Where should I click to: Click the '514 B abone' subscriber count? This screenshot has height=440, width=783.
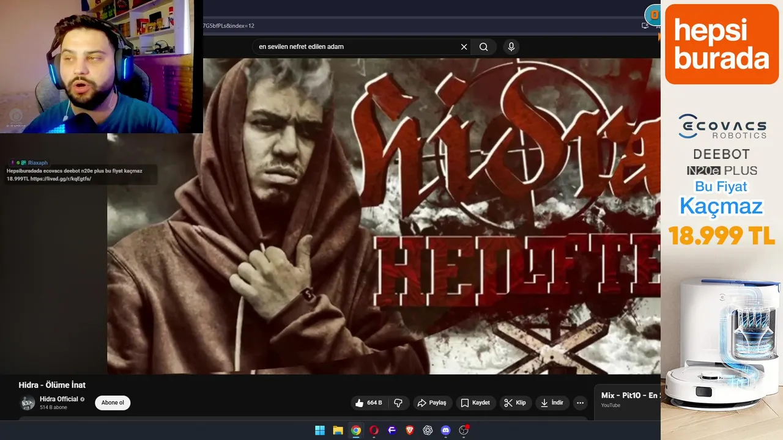(x=53, y=408)
